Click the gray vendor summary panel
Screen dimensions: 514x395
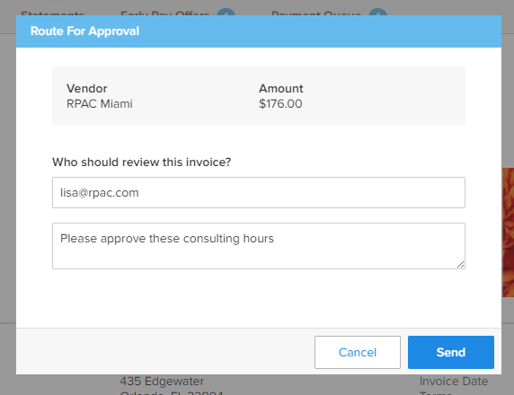pos(258,96)
